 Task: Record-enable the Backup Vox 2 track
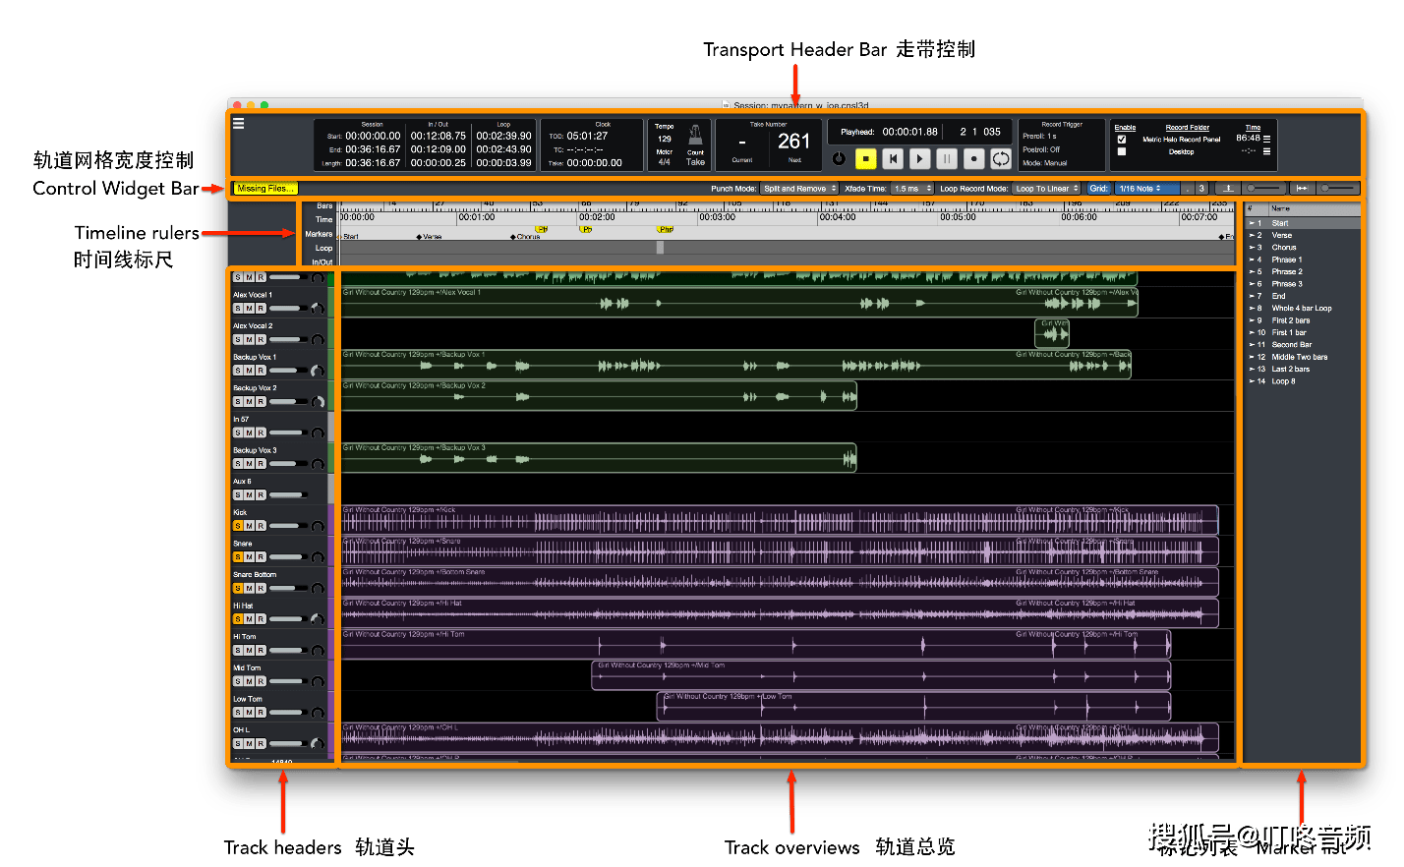pos(262,402)
